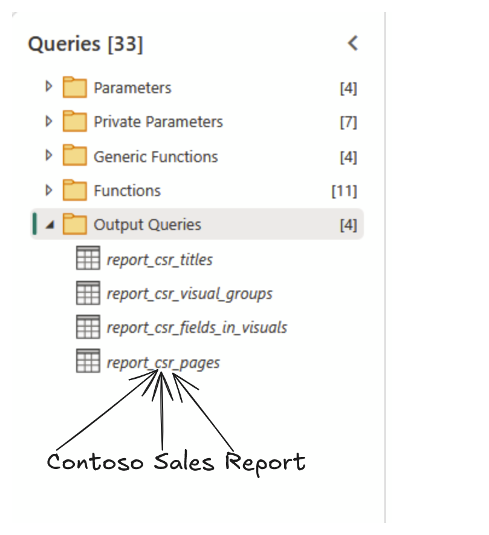
Task: Collapse the Output Queries group arrow
Action: pos(50,225)
